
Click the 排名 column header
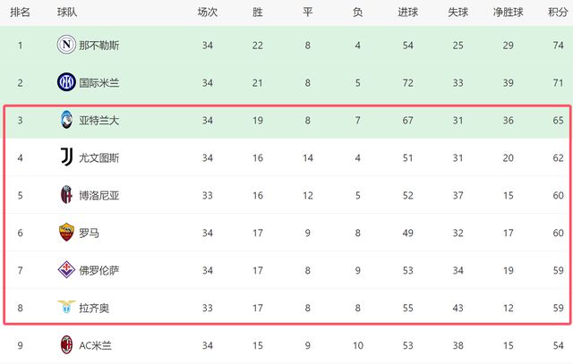point(20,12)
